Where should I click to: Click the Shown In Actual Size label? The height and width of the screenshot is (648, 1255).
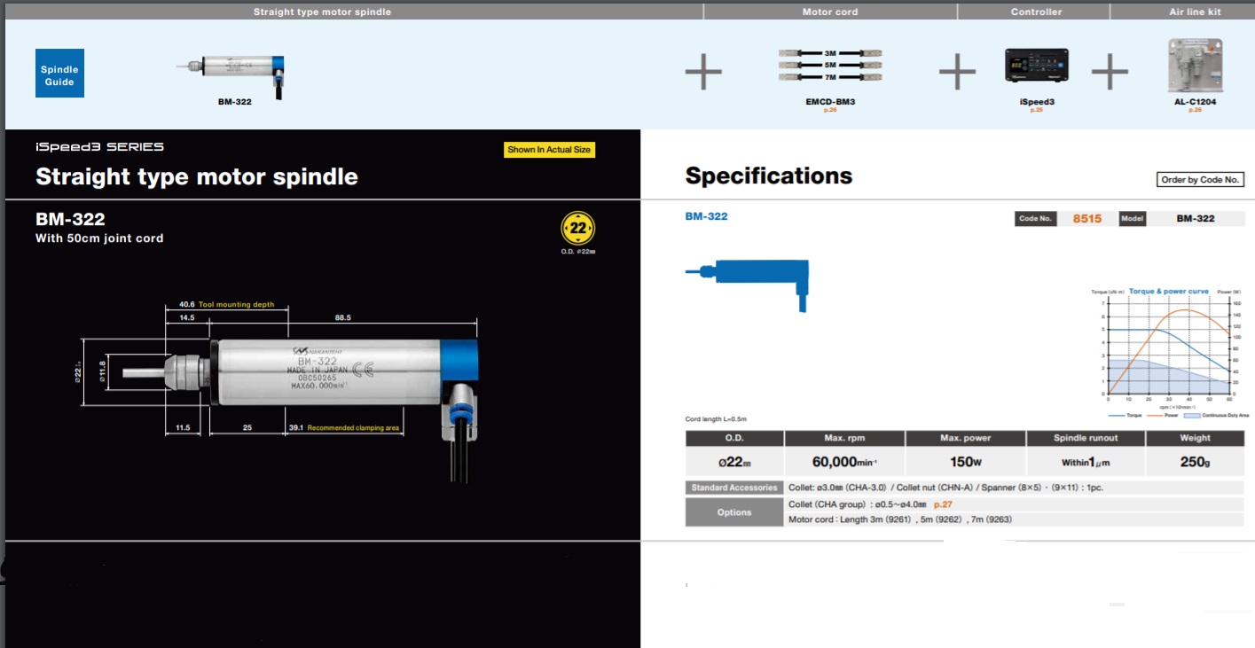click(x=549, y=150)
